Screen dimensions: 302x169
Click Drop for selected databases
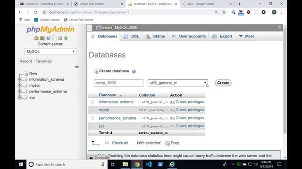pos(172,143)
